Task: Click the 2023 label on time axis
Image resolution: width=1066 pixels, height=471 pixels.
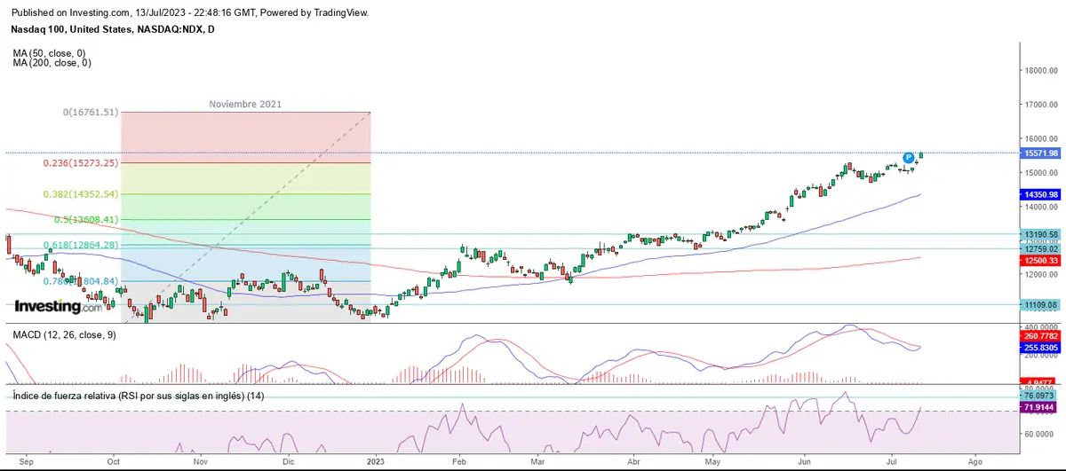Action: pyautogui.click(x=375, y=462)
